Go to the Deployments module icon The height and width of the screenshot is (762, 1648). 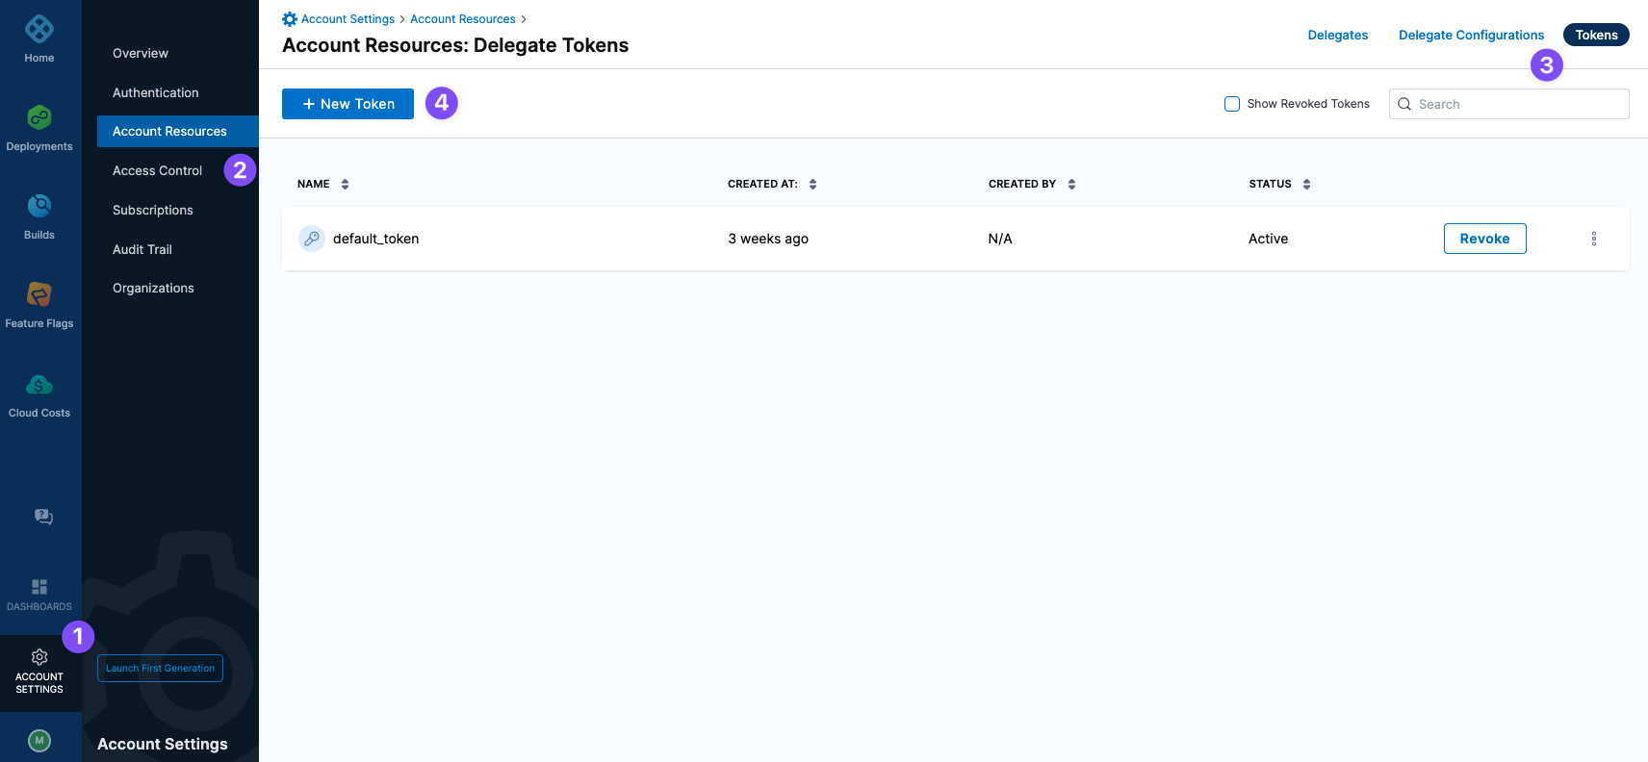[x=39, y=117]
